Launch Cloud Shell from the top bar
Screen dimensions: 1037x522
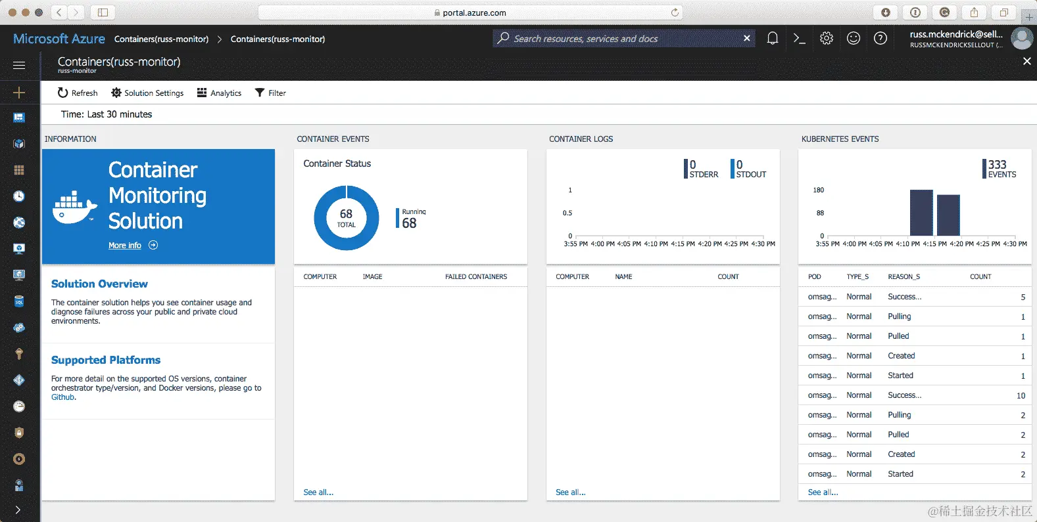[x=800, y=39]
